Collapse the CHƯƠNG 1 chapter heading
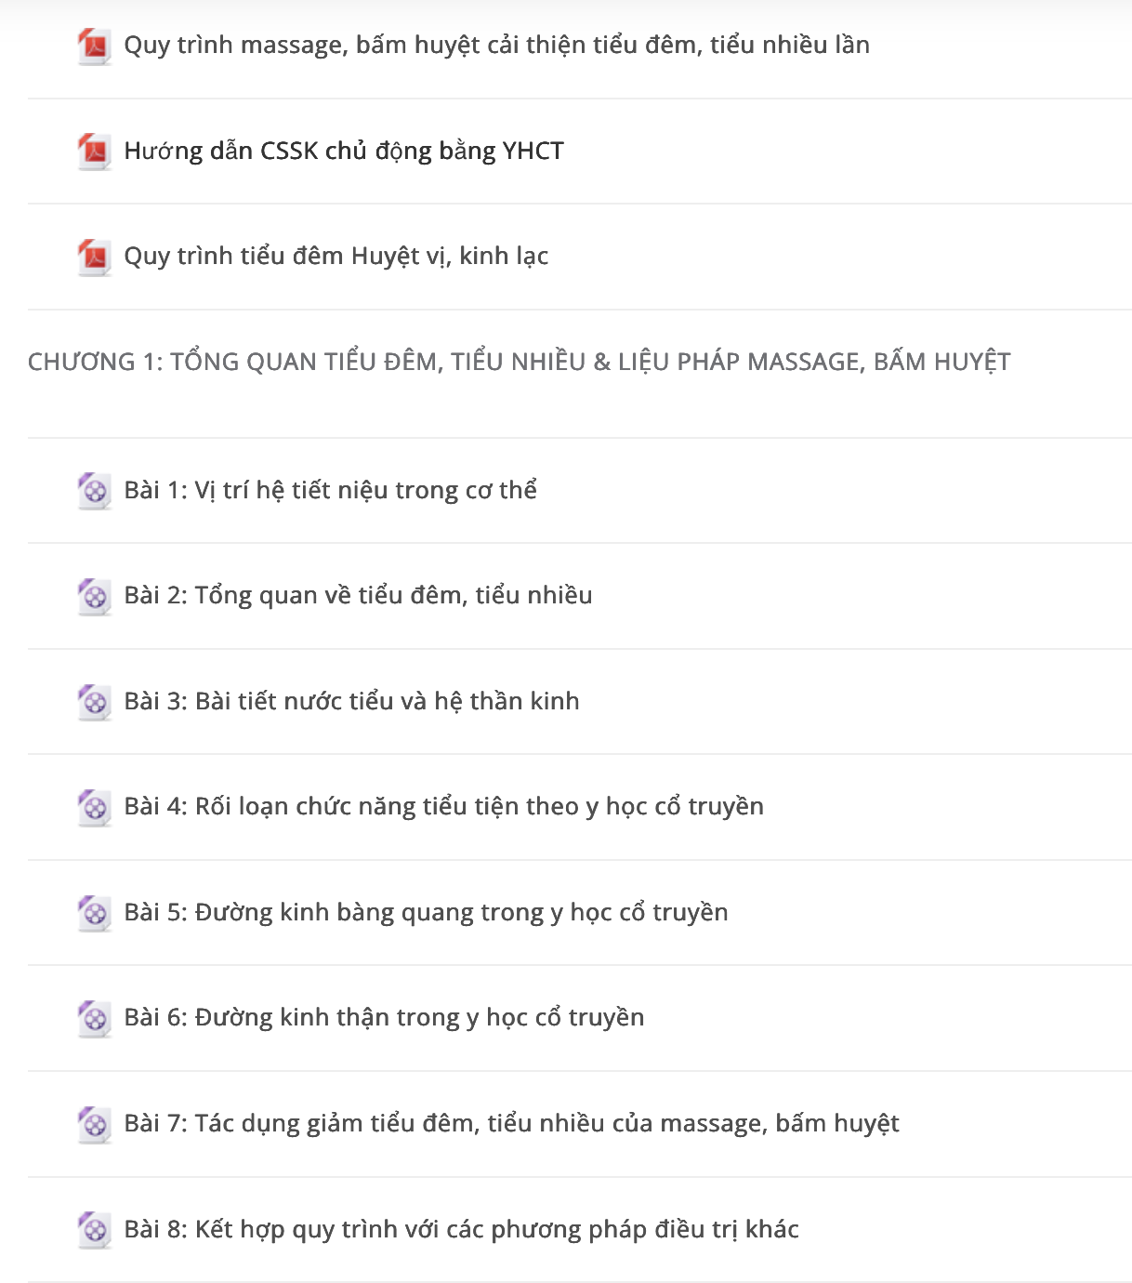 tap(519, 362)
